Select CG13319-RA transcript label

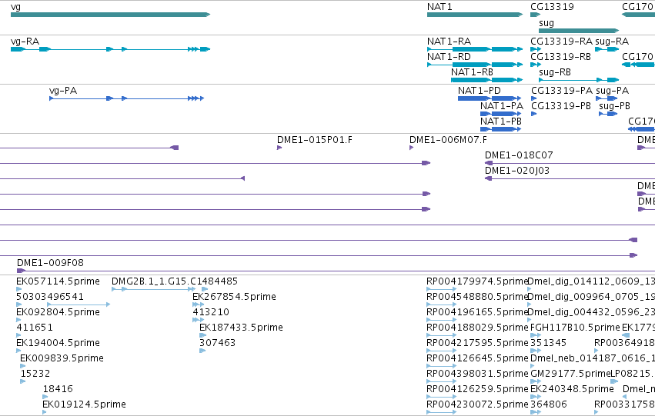[561, 42]
